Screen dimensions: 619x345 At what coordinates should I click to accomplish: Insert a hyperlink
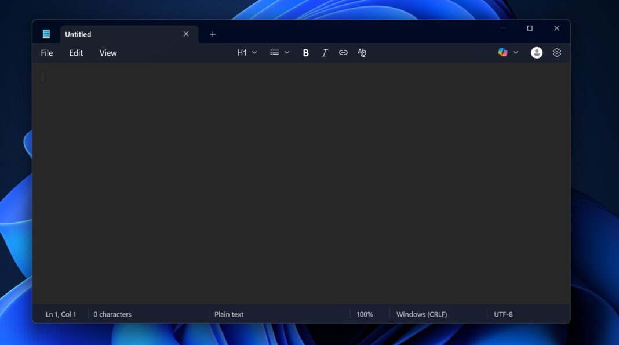(343, 52)
